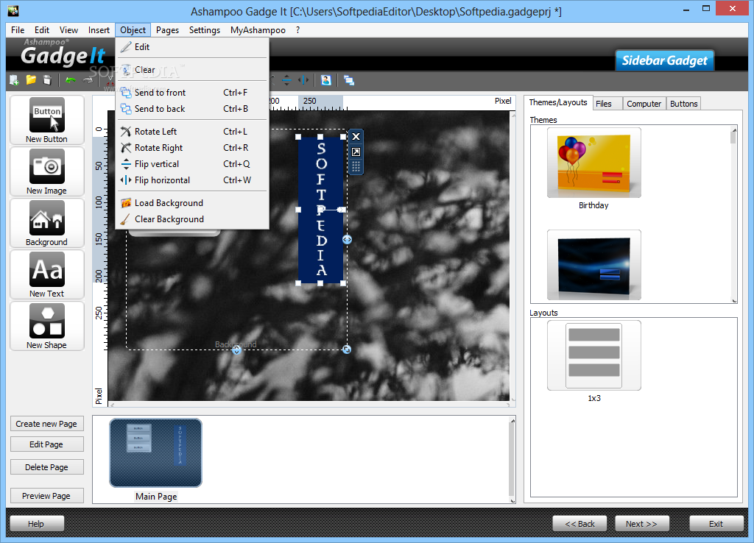Click the dotted grid move handle icon
Image resolution: width=754 pixels, height=543 pixels.
point(356,167)
